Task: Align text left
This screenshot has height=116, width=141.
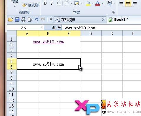Action: click(121, 4)
